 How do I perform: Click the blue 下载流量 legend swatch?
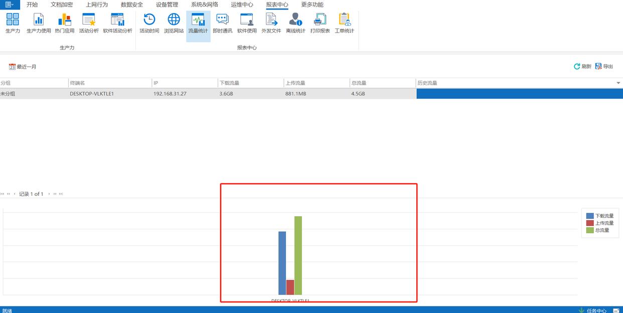coord(590,216)
